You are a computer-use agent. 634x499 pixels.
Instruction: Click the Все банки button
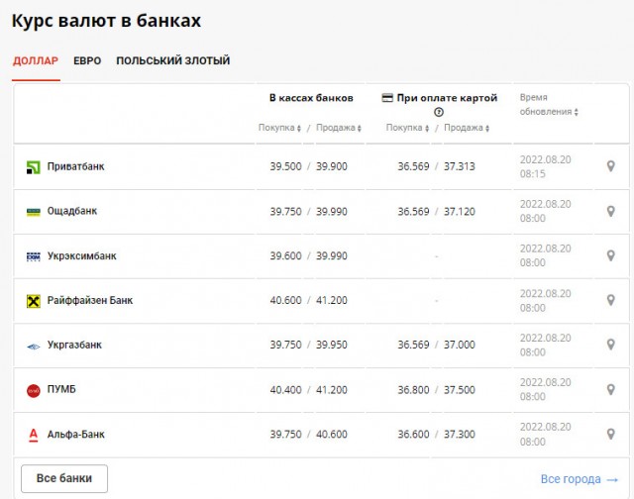click(x=64, y=478)
